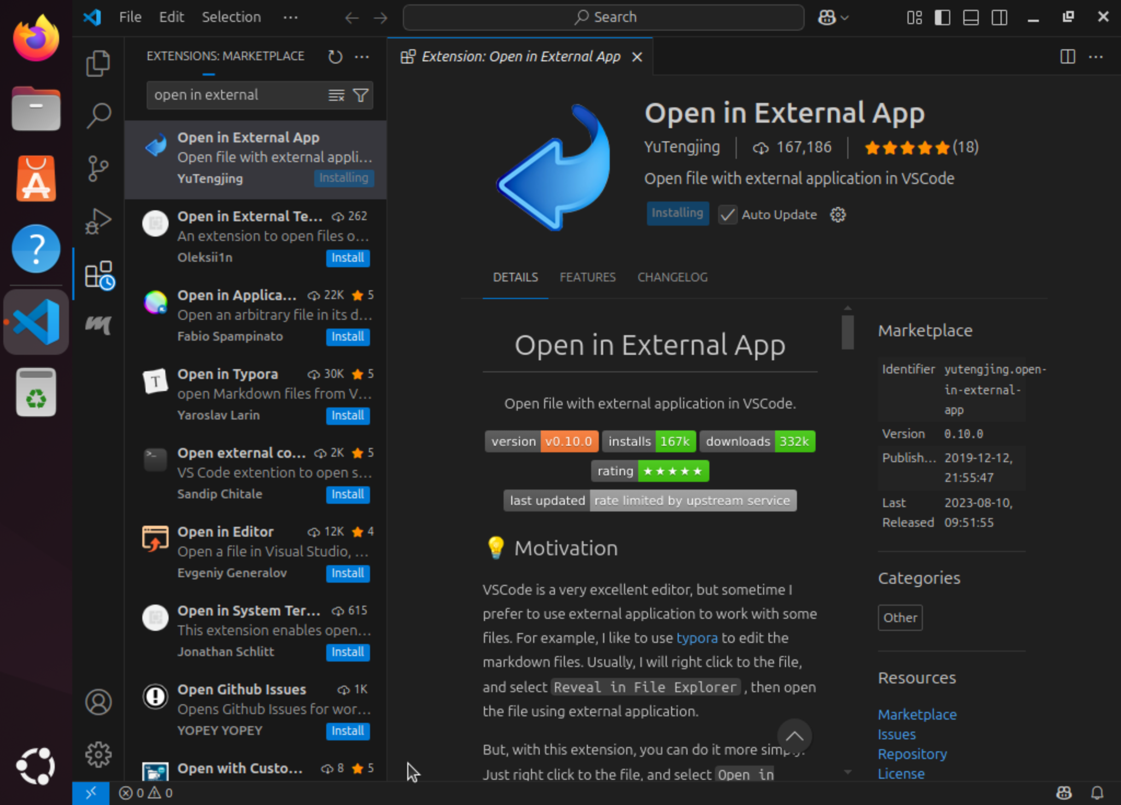Open Remote Window indicator in status bar
Image resolution: width=1121 pixels, height=805 pixels.
pos(91,792)
